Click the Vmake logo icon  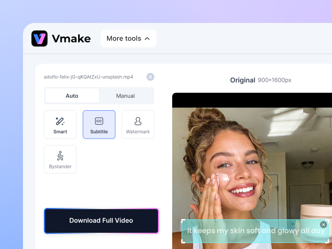[39, 38]
